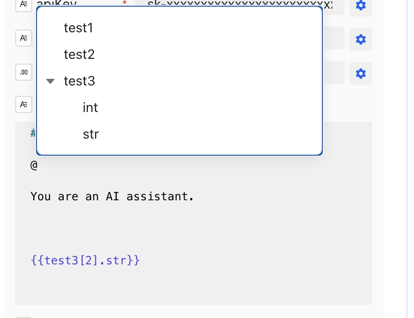Collapse the test3 disclosure triangle
Screen dimensions: 414x318
point(50,81)
